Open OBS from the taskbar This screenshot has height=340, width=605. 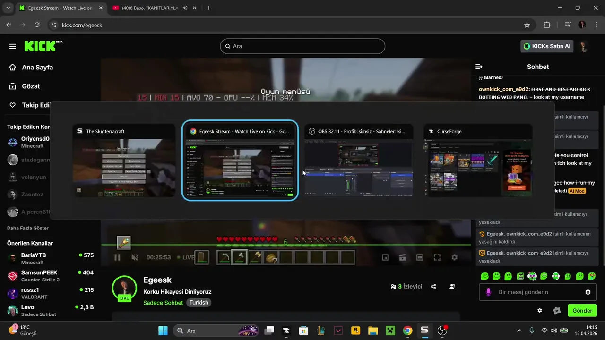point(442,331)
